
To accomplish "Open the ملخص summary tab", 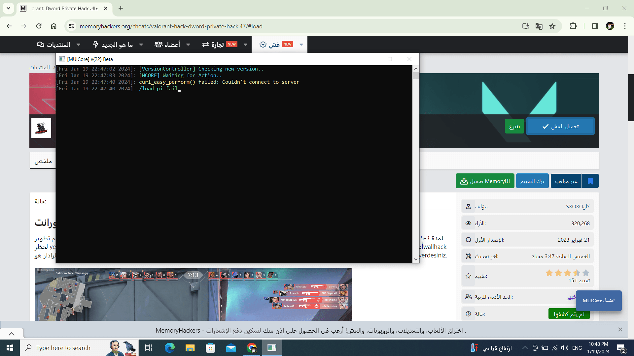I will point(43,161).
